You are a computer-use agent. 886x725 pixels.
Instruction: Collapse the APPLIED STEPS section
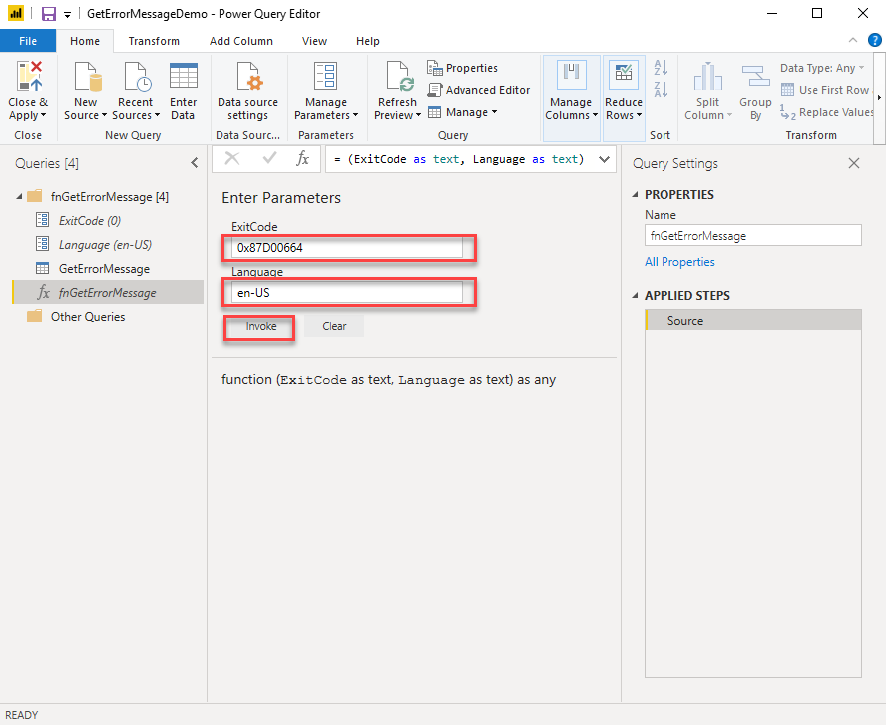tap(636, 295)
